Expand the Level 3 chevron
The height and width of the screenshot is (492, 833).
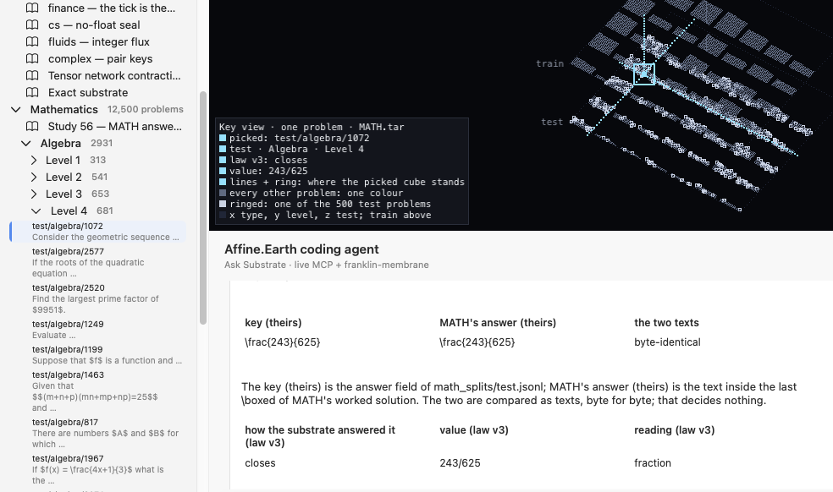pyautogui.click(x=34, y=194)
